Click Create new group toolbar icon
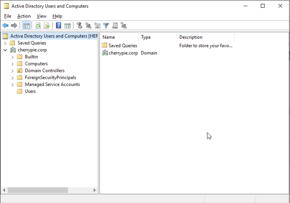 [x=88, y=25]
